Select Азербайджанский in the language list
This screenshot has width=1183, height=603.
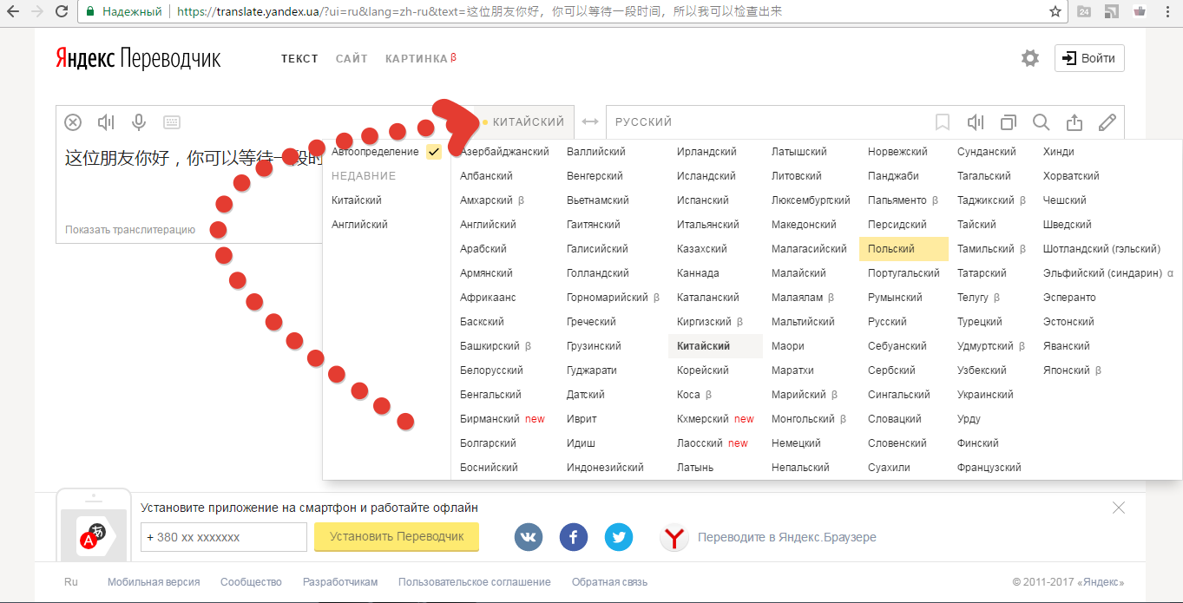pos(505,152)
